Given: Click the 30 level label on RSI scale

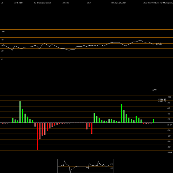Looking at the screenshot, I should (2, 51).
